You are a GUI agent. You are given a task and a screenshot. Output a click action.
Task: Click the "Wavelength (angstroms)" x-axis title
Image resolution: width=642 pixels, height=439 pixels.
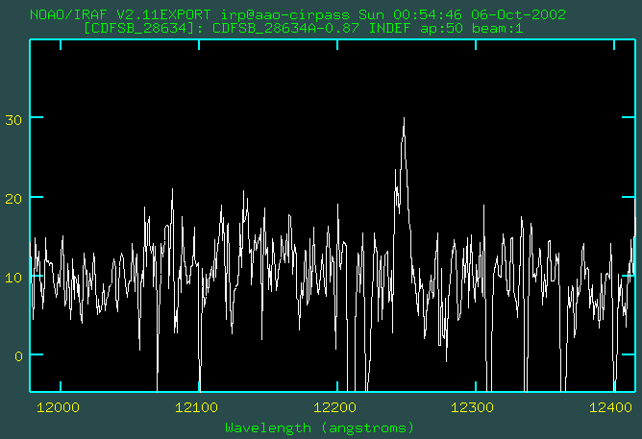320,427
